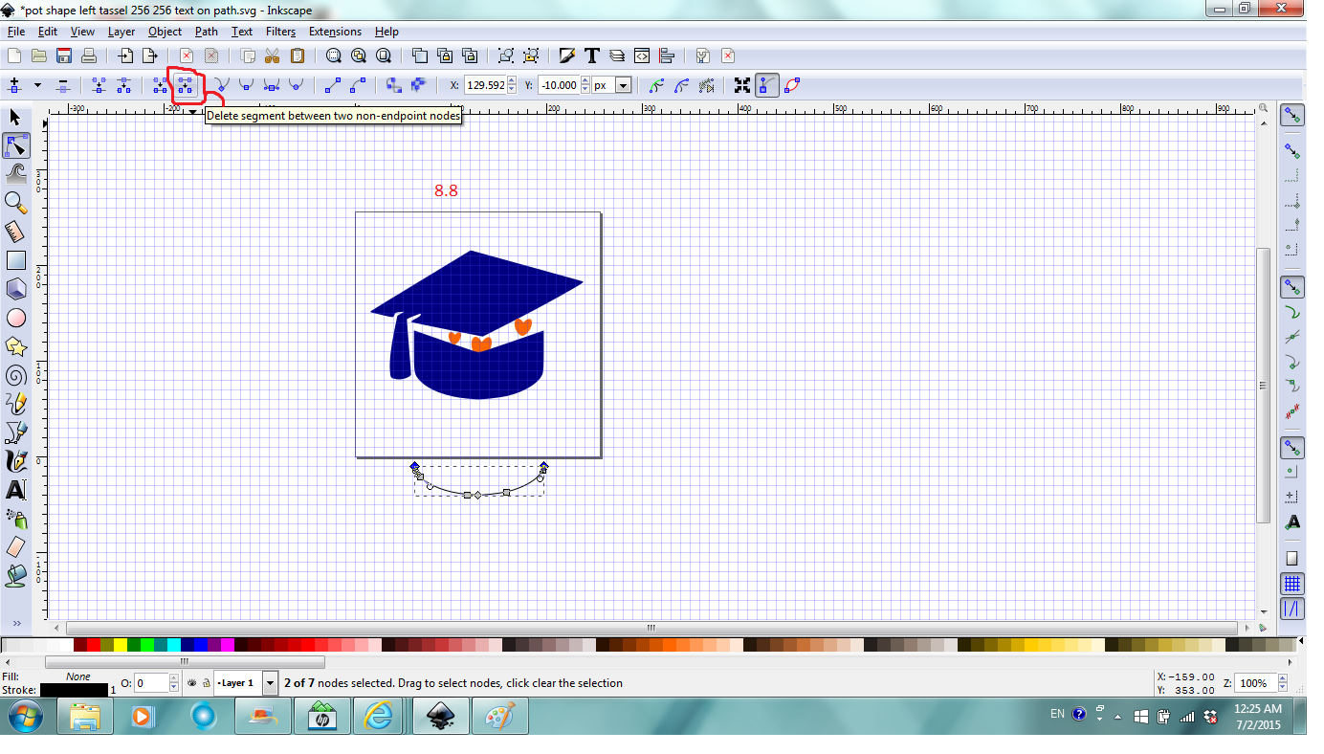Toggle current layer lock icon

(205, 683)
